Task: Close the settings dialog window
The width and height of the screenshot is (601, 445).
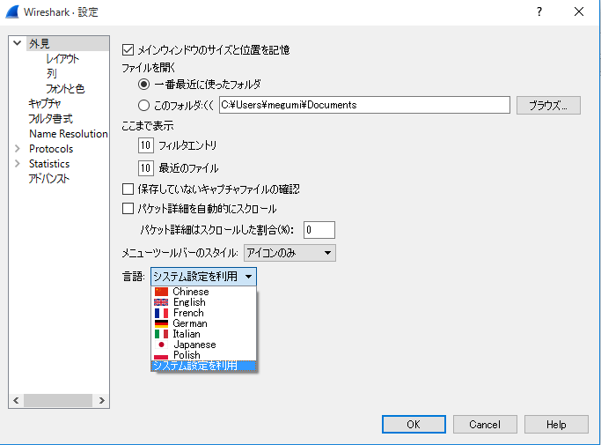Action: [x=579, y=12]
